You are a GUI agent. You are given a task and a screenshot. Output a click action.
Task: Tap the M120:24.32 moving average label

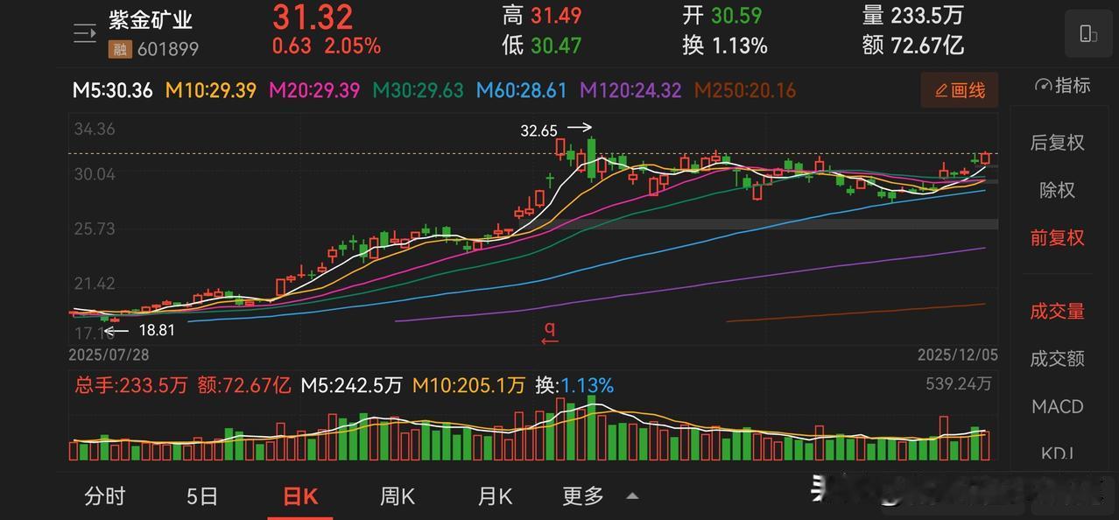point(631,90)
